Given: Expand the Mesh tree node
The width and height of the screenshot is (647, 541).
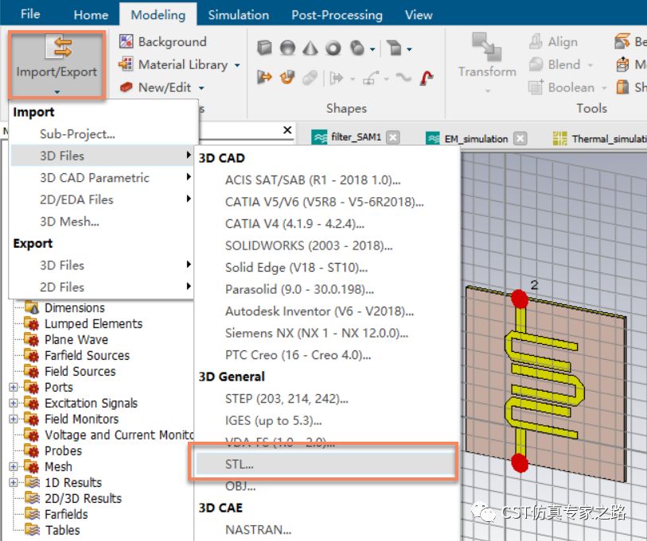Looking at the screenshot, I should click(x=14, y=466).
